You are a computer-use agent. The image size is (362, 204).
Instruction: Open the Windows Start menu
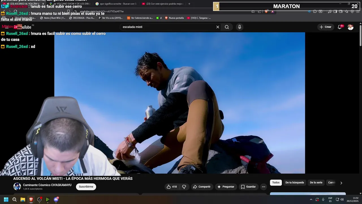tap(6, 199)
